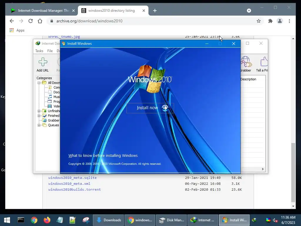The height and width of the screenshot is (226, 301).
Task: Select Grabber projects in Categories tree
Action: coord(53,120)
